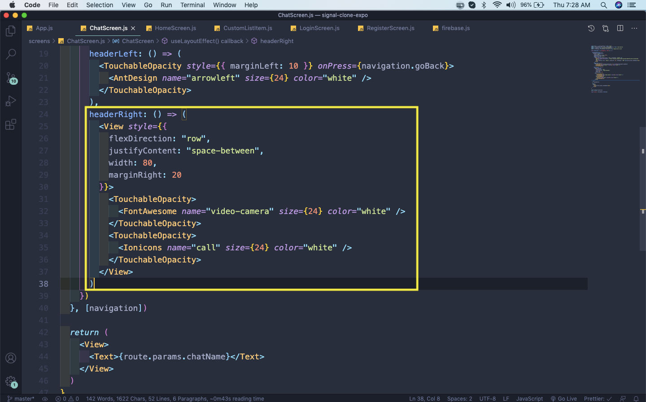Open the Apple menu
This screenshot has width=646, height=402.
click(12, 5)
